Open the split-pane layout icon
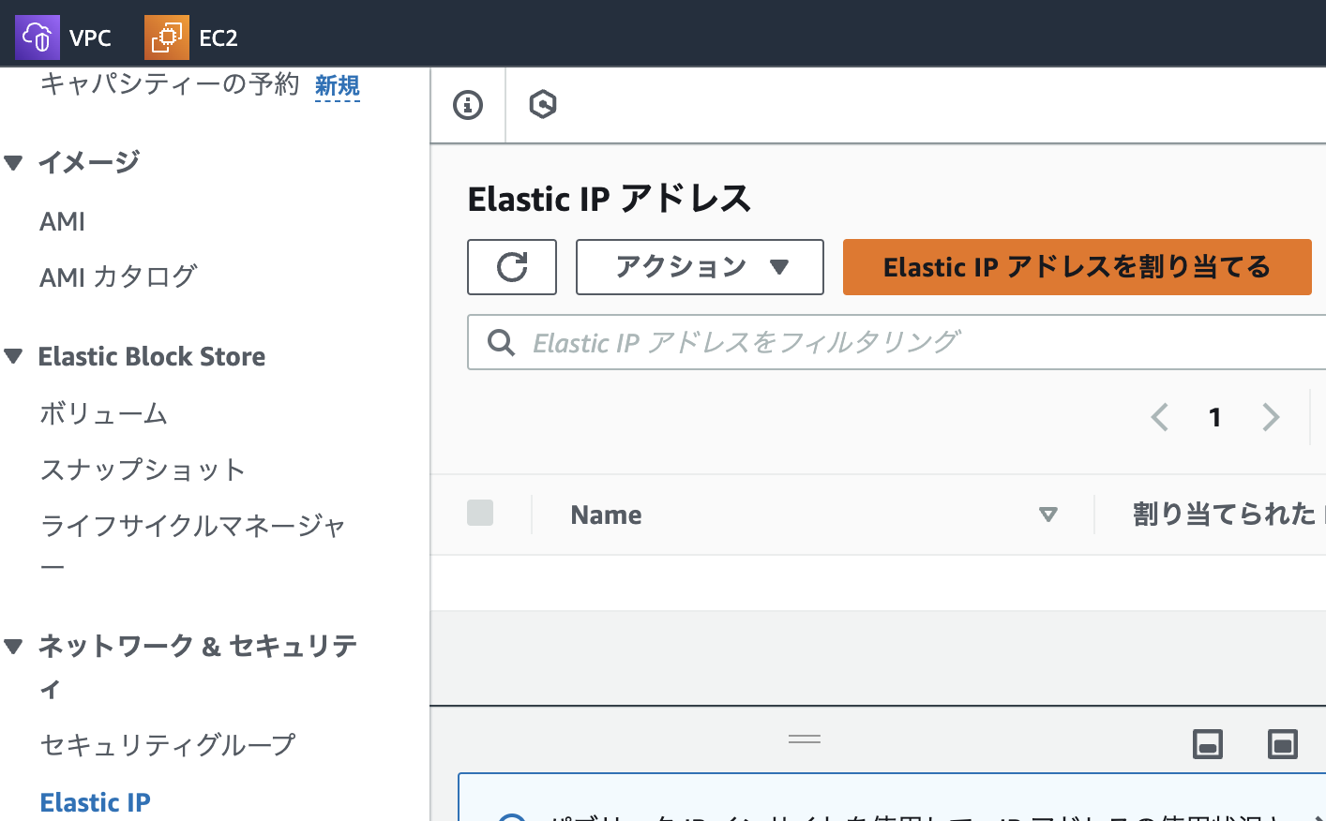Viewport: 1326px width, 821px height. tap(1208, 744)
